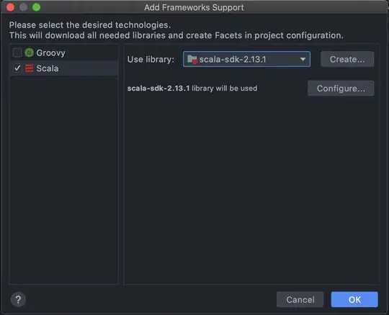Viewport: 389px width, 315px height.
Task: Click 'scala-sdk-2.13.1 library will be used' text
Action: pos(192,88)
